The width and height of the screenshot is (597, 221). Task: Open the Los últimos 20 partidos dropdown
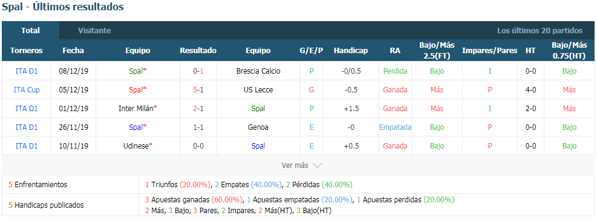point(540,30)
